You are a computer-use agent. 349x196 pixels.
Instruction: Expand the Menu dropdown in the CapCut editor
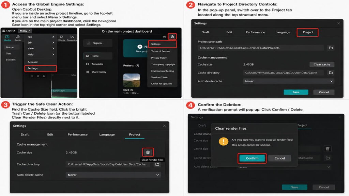[25, 31]
